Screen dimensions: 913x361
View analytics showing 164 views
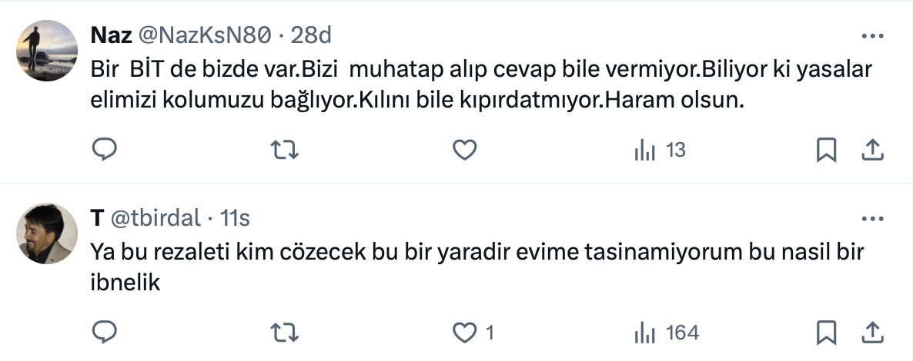pyautogui.click(x=666, y=332)
